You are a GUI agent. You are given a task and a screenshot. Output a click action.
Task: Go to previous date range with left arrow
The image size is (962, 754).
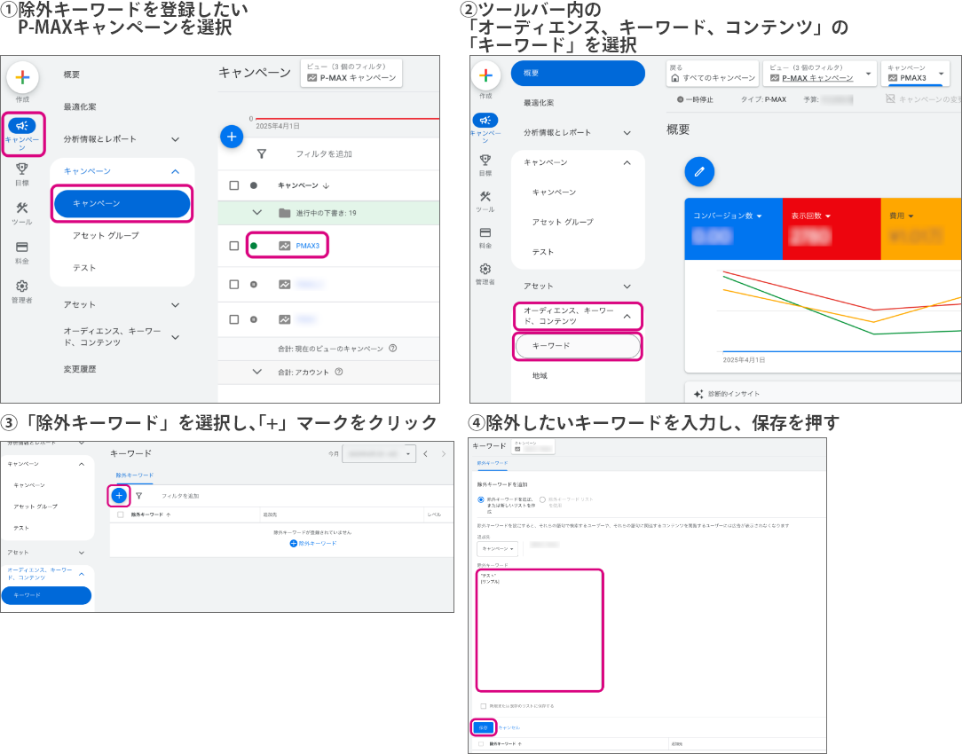[426, 453]
